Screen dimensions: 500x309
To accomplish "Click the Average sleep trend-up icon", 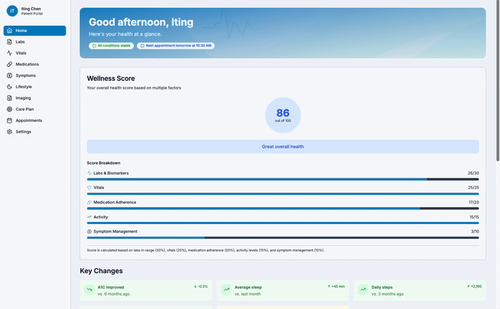I will coord(226,290).
